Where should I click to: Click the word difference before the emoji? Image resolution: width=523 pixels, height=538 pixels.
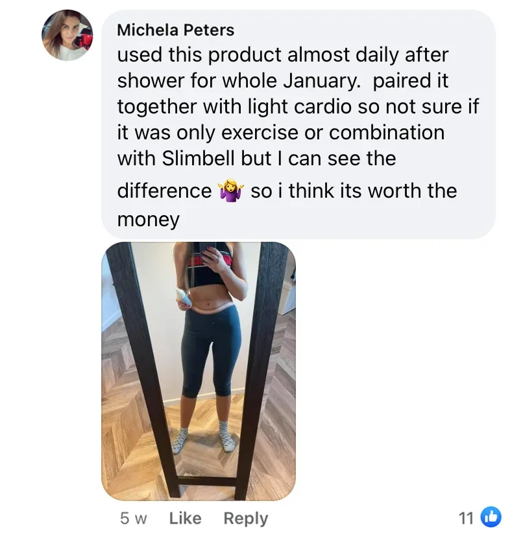click(164, 191)
